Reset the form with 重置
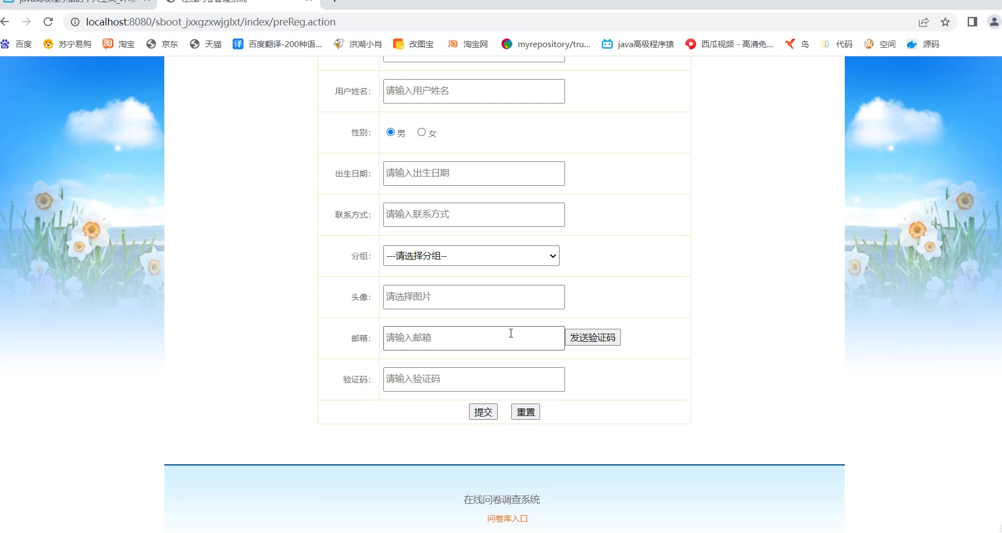The width and height of the screenshot is (1002, 533). coord(525,412)
